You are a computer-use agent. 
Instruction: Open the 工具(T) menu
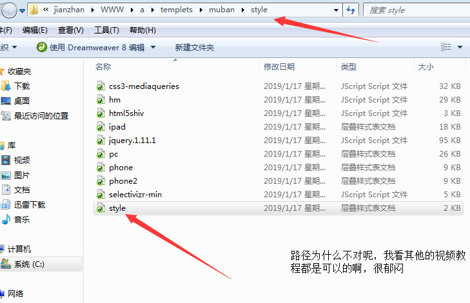point(107,30)
